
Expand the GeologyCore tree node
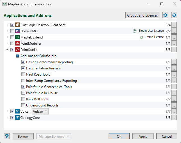pos(7,118)
